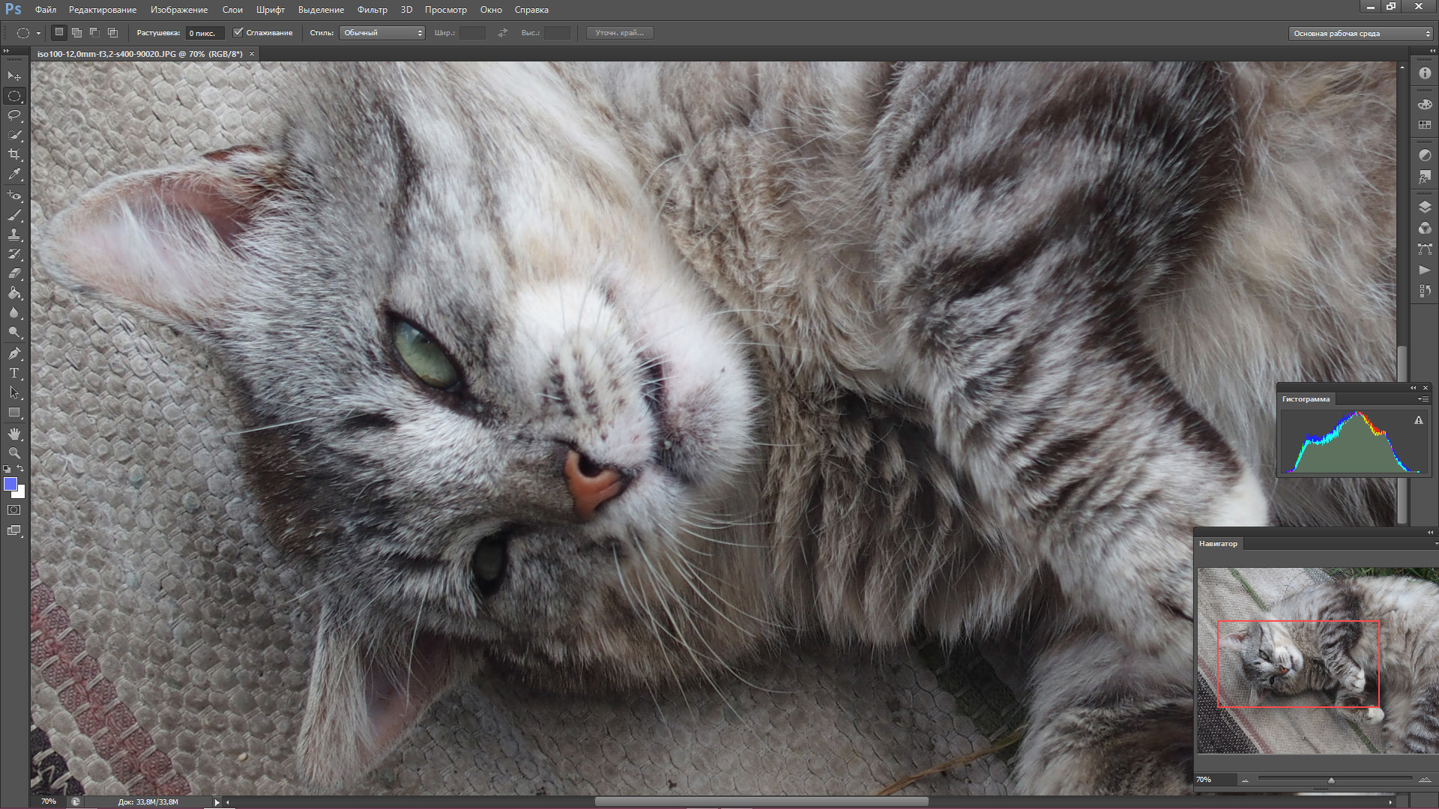
Task: Open the Styles fx panel icon
Action: coord(1425,177)
